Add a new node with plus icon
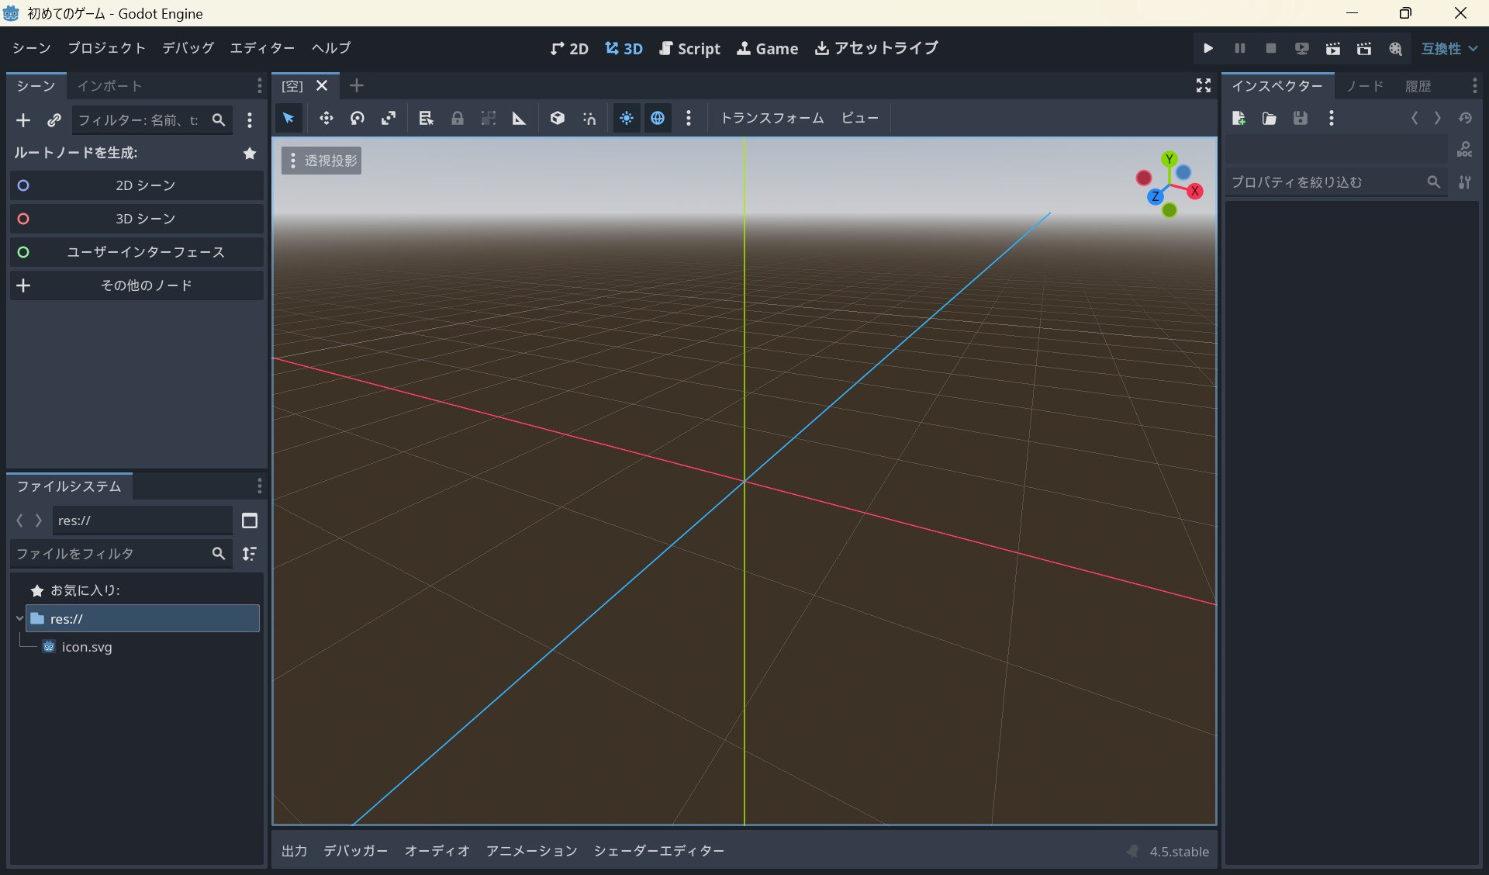Image resolution: width=1489 pixels, height=875 pixels. [23, 120]
